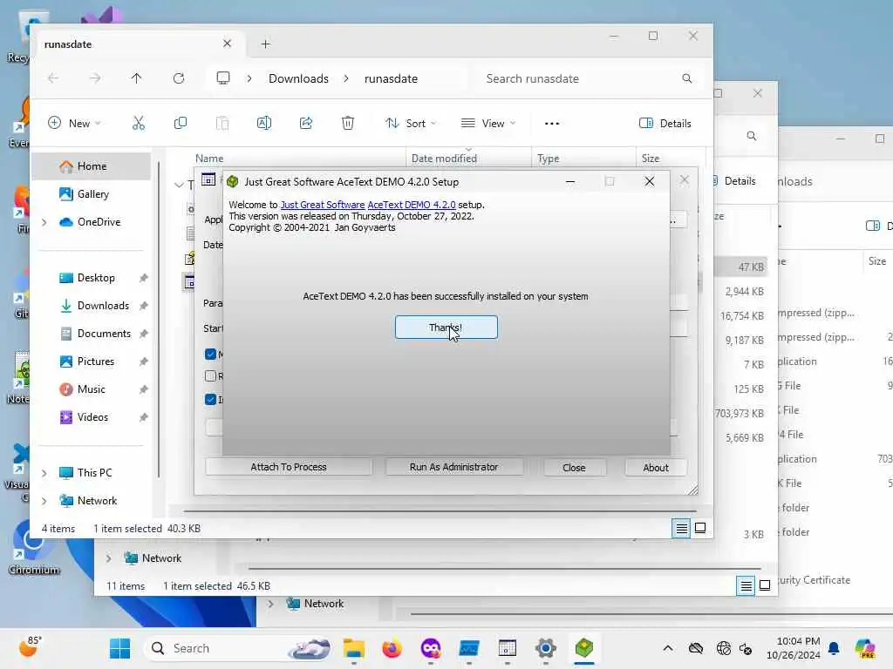The image size is (893, 669).
Task: Select Home in the navigation pane
Action: click(x=91, y=166)
